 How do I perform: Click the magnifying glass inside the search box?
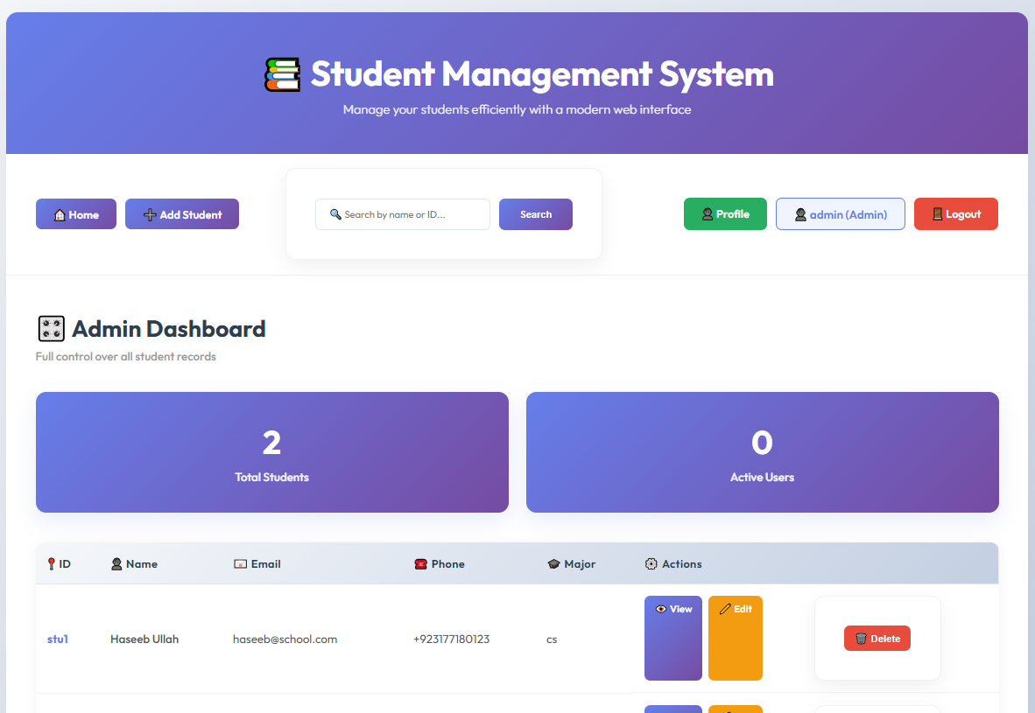pyautogui.click(x=335, y=213)
